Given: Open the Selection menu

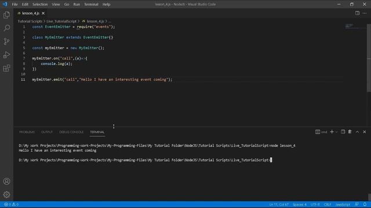Looking at the screenshot, I should coord(40,4).
